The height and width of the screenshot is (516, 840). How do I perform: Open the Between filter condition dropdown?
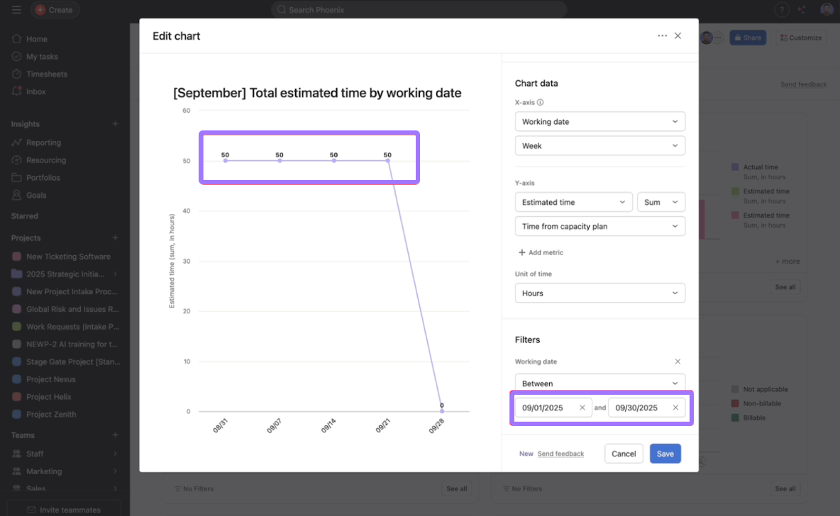pyautogui.click(x=599, y=383)
